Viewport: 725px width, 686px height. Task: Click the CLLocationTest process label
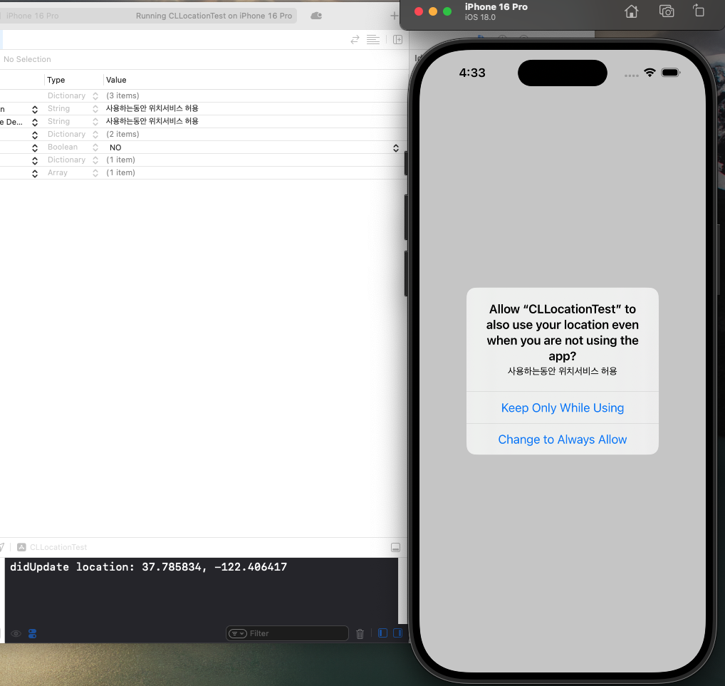[58, 547]
